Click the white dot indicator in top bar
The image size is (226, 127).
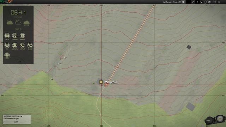pos(197,2)
